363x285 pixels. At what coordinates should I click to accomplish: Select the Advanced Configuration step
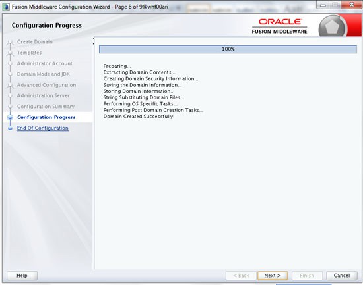click(x=47, y=85)
